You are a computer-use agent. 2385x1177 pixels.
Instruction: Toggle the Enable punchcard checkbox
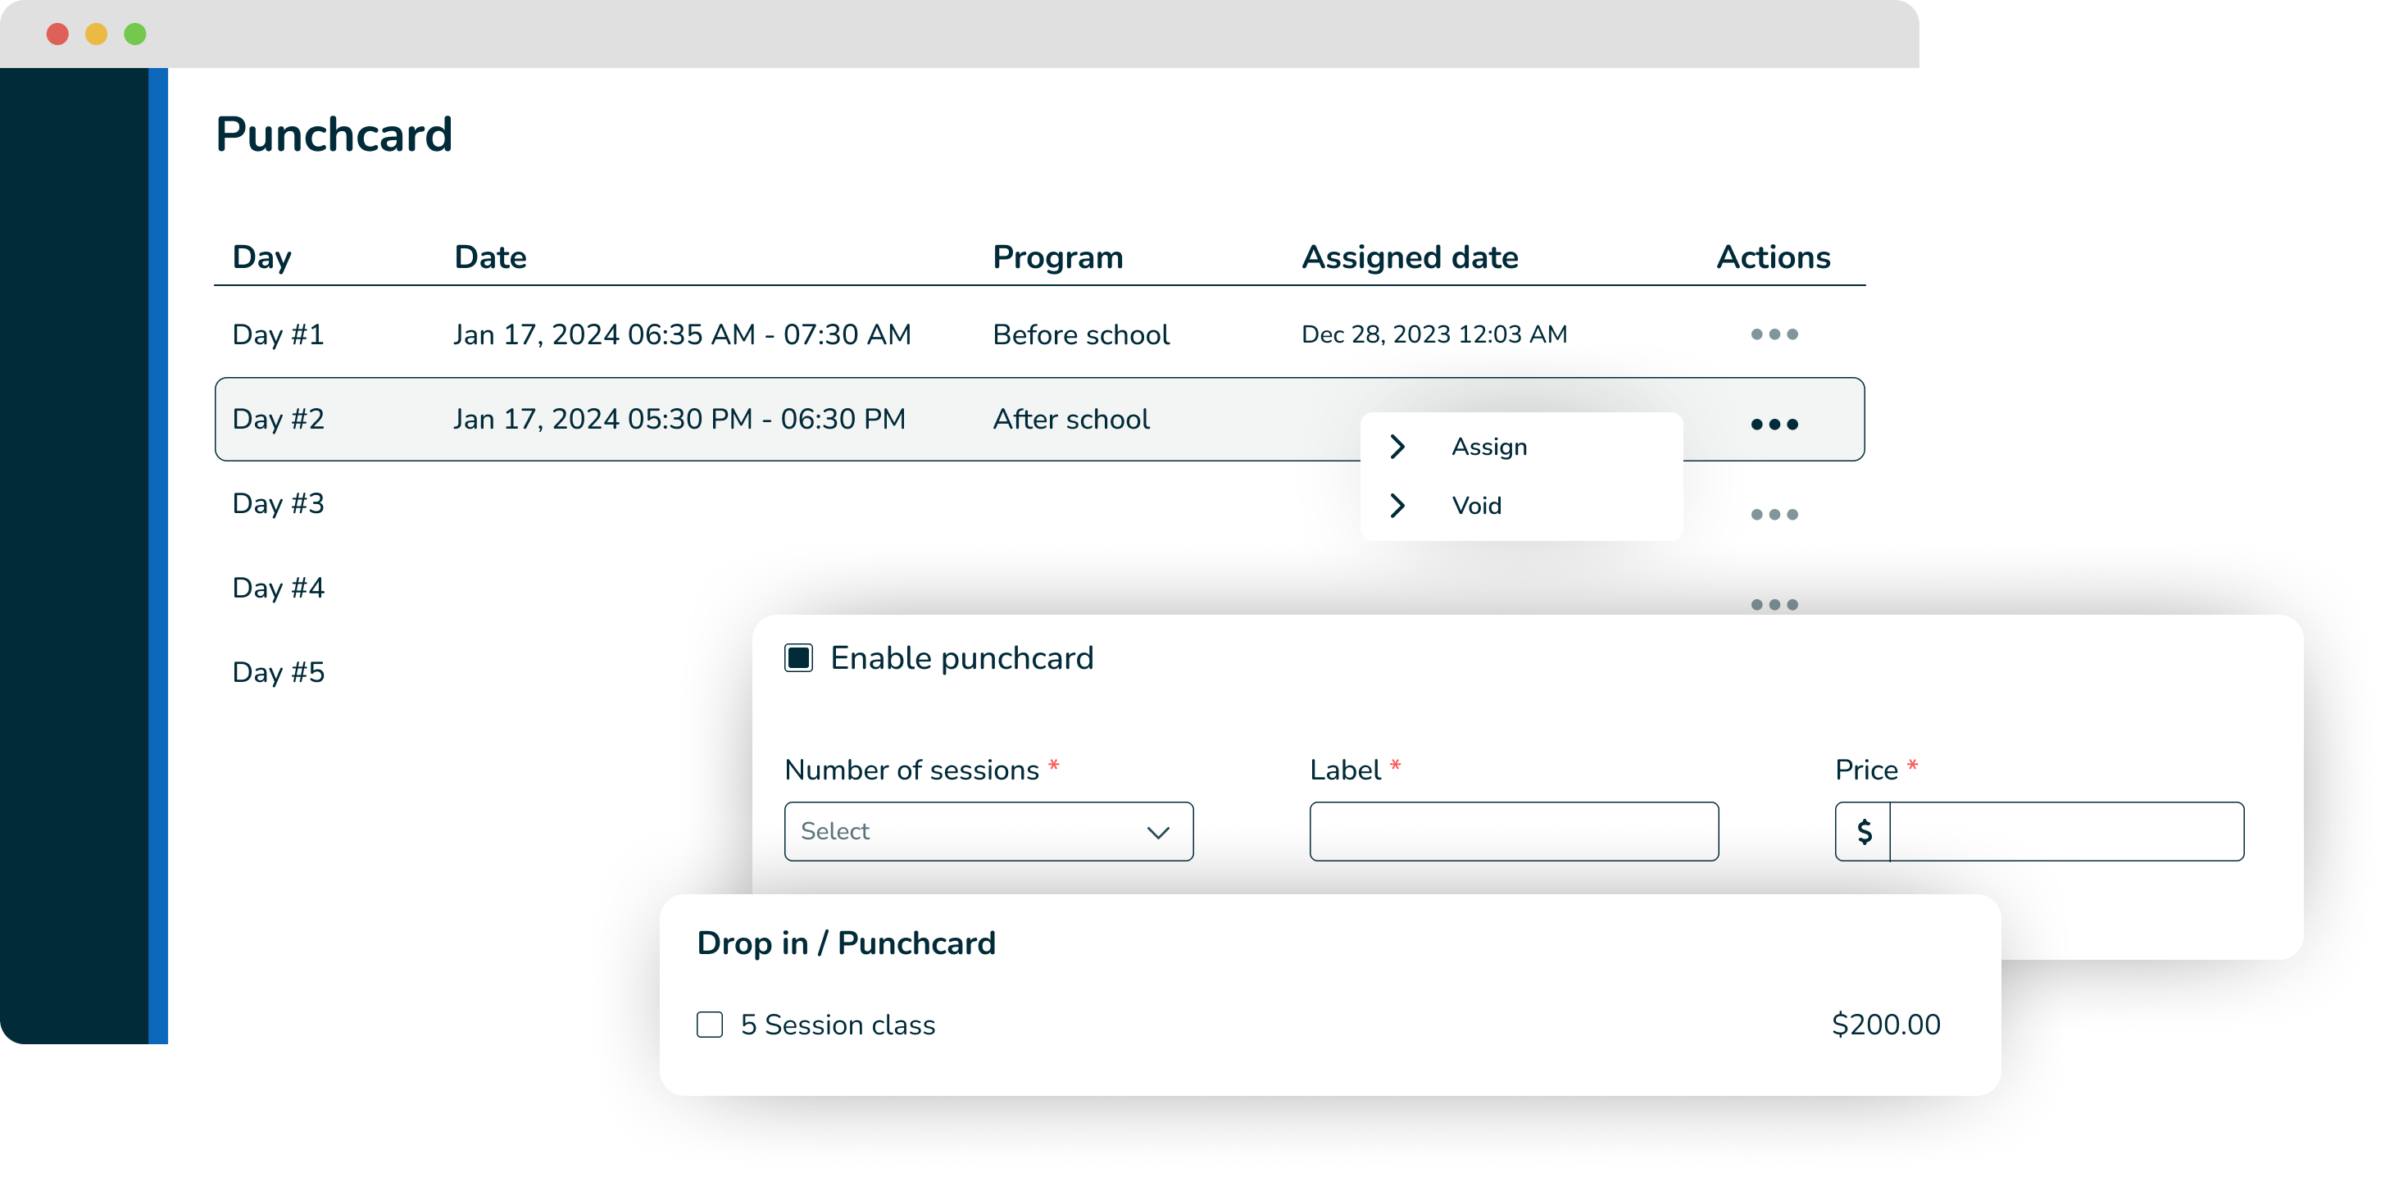tap(798, 657)
